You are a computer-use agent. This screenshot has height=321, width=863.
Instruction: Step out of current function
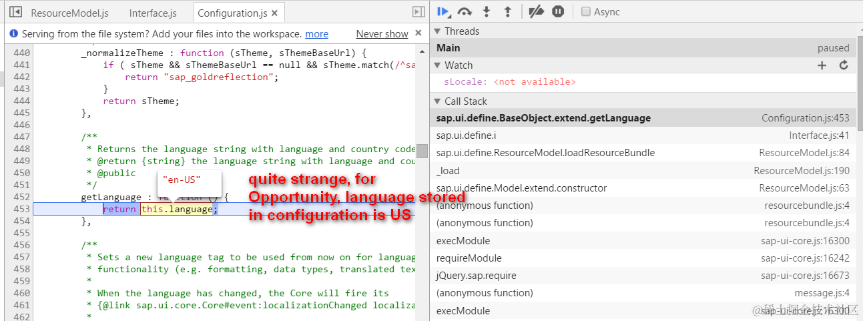(507, 12)
